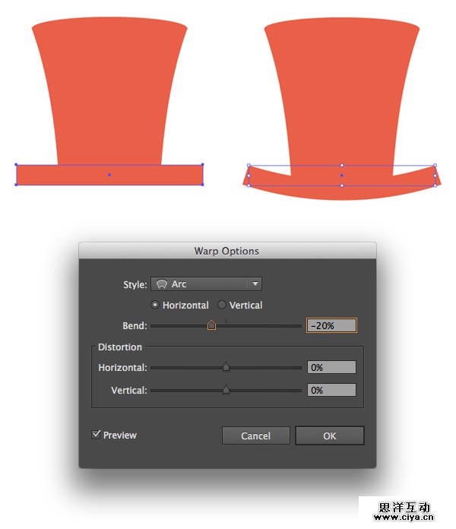The image size is (456, 529).
Task: Click the Distortion Vertical percentage field
Action: coord(331,390)
